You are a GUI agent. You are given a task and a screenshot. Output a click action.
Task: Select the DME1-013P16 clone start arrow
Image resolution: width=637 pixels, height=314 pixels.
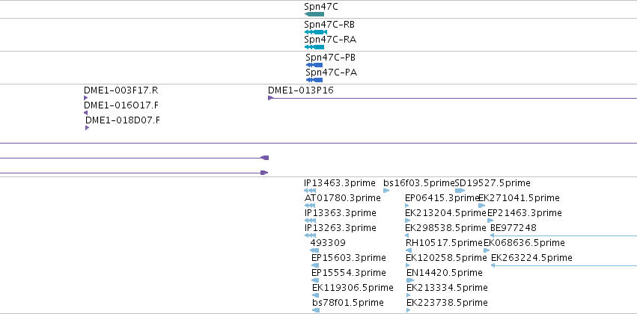point(270,98)
